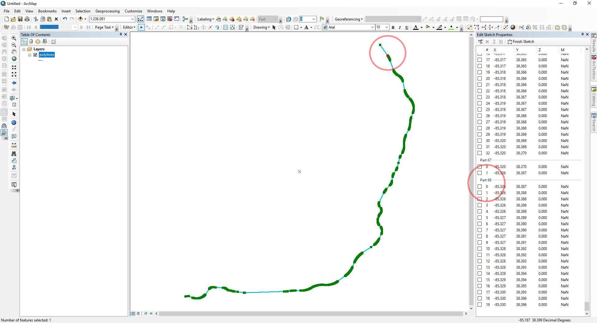597x323 pixels.
Task: Click the fill color bucket swatch
Action: (x=428, y=27)
